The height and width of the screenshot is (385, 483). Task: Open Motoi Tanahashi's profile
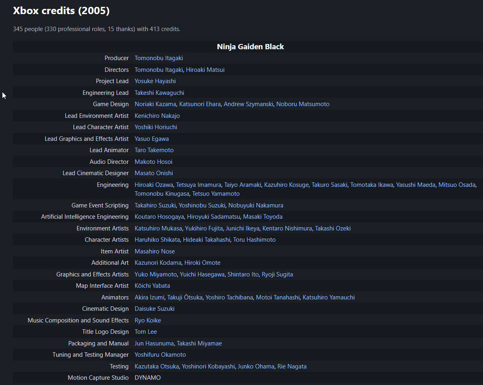(x=278, y=297)
